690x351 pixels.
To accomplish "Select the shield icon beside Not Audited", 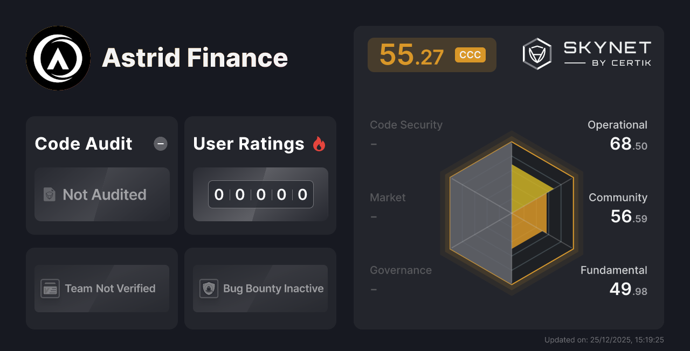I will point(49,195).
